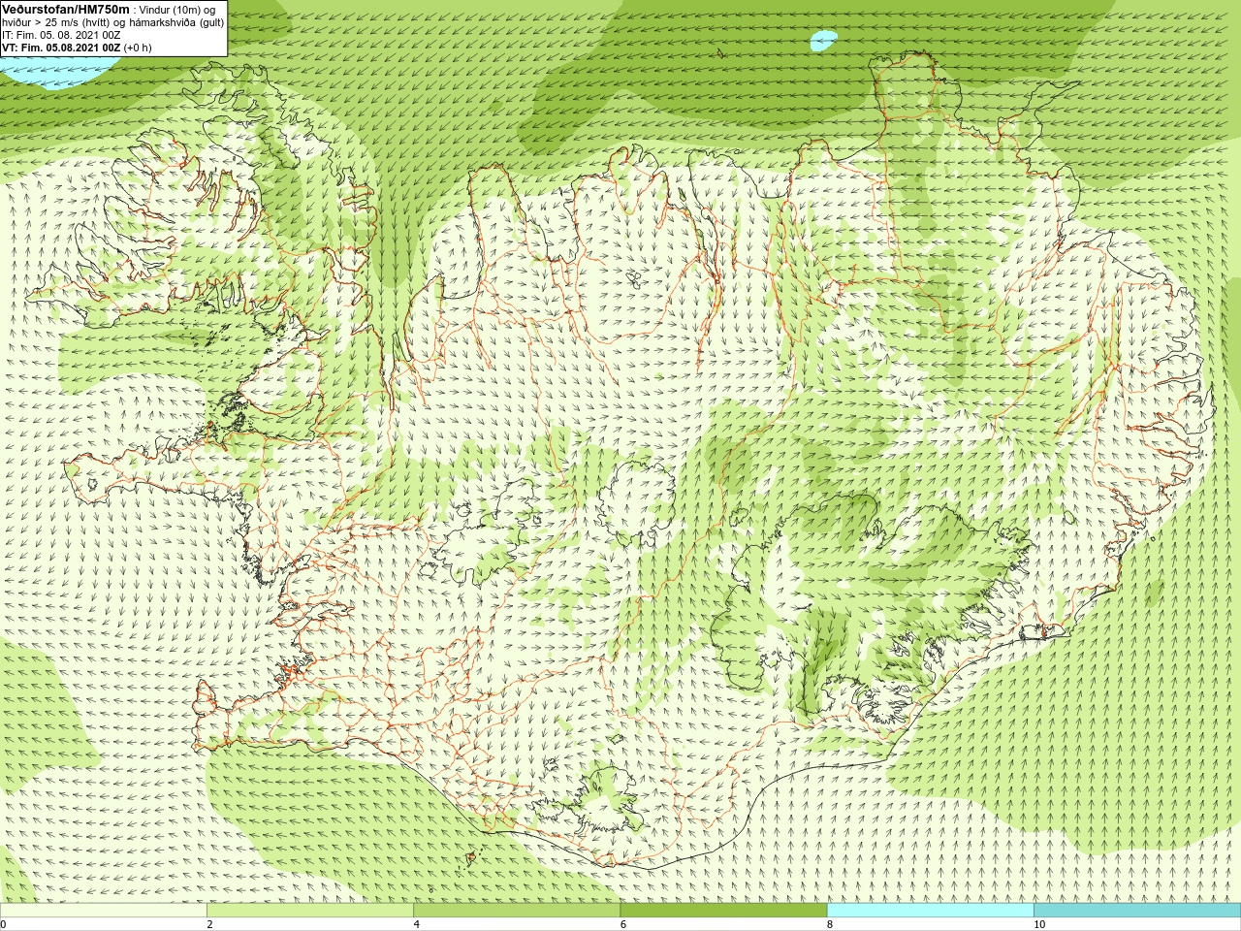The image size is (1241, 931).
Task: Click the '4' label on the color scale
Action: pyautogui.click(x=416, y=924)
